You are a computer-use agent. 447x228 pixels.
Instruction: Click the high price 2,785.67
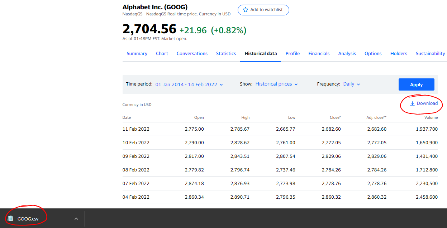pyautogui.click(x=240, y=129)
